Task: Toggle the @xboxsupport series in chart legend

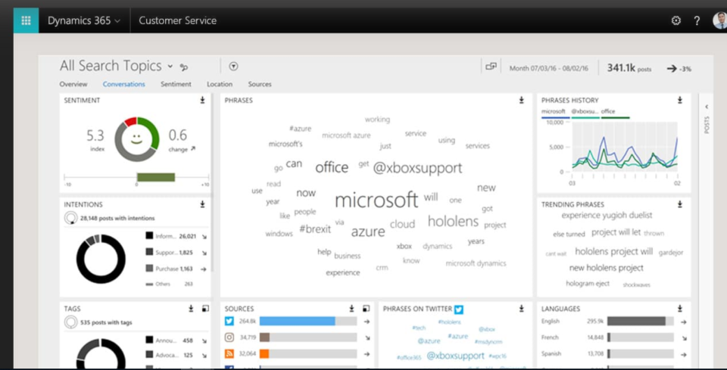Action: 584,112
